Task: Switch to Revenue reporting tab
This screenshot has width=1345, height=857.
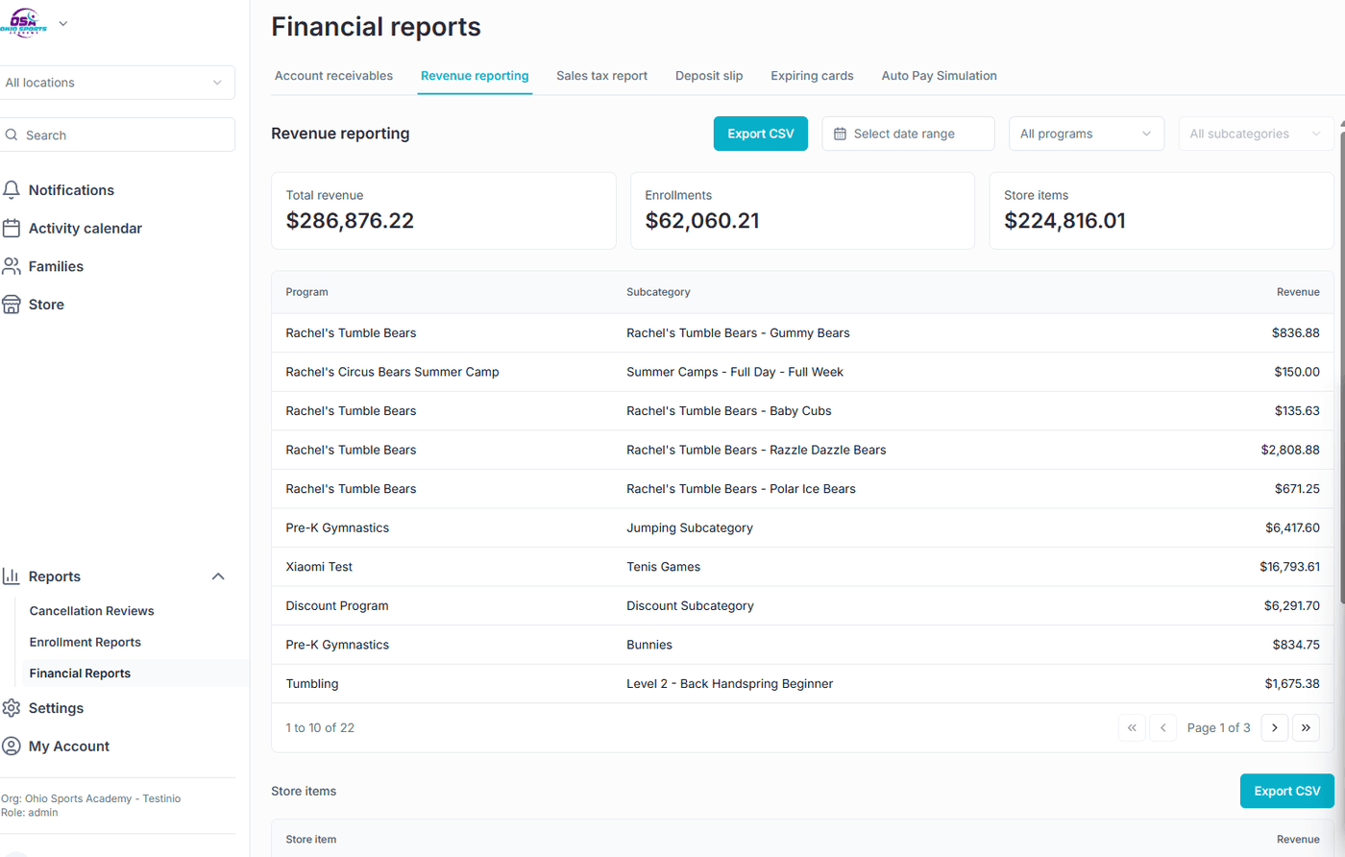Action: click(x=475, y=76)
